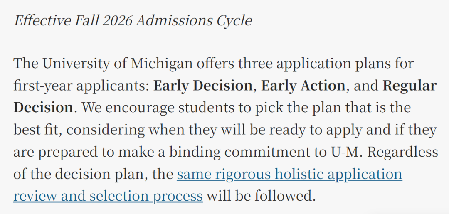Click the word "Regardless"
Viewport: 449px width, 214px height.
coord(403,152)
